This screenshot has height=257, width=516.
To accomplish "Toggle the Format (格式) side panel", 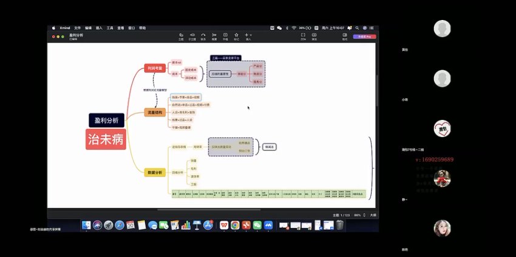I will 345,36.
